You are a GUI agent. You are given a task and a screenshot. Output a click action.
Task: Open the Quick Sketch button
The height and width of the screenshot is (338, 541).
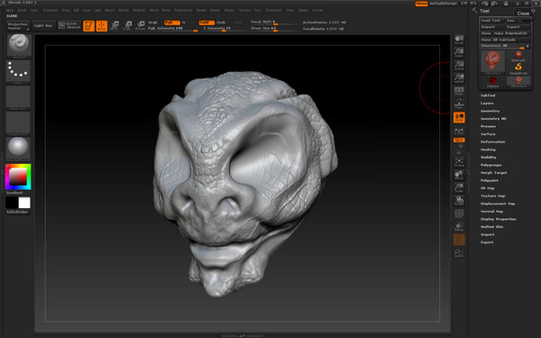click(69, 25)
